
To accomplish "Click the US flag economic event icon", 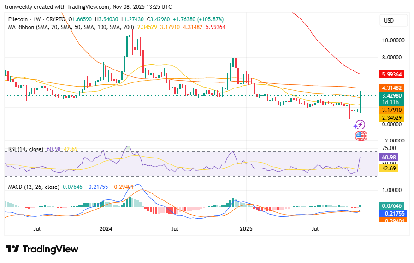I will tap(361, 136).
